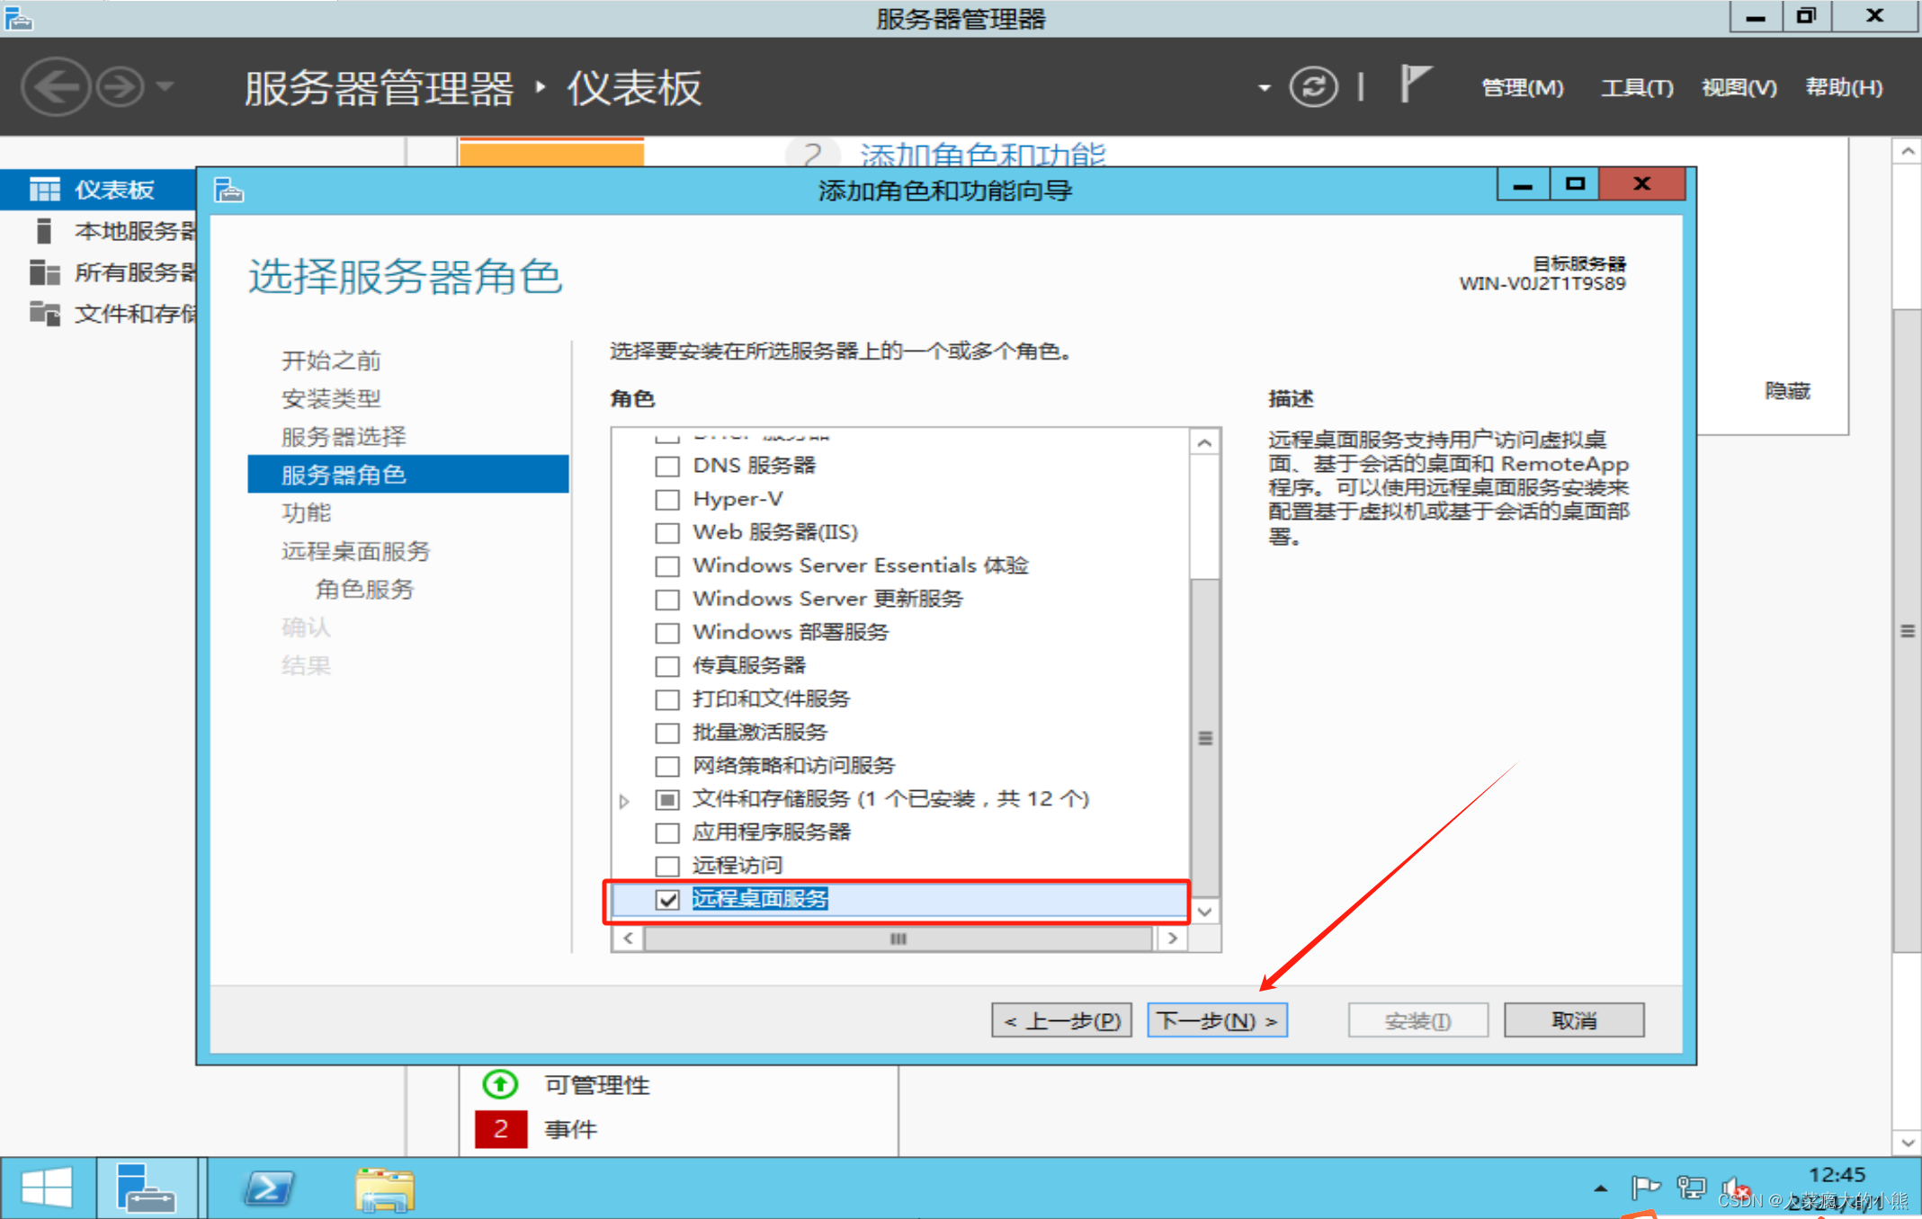Check the DNS 服务器 role checkbox

point(667,466)
